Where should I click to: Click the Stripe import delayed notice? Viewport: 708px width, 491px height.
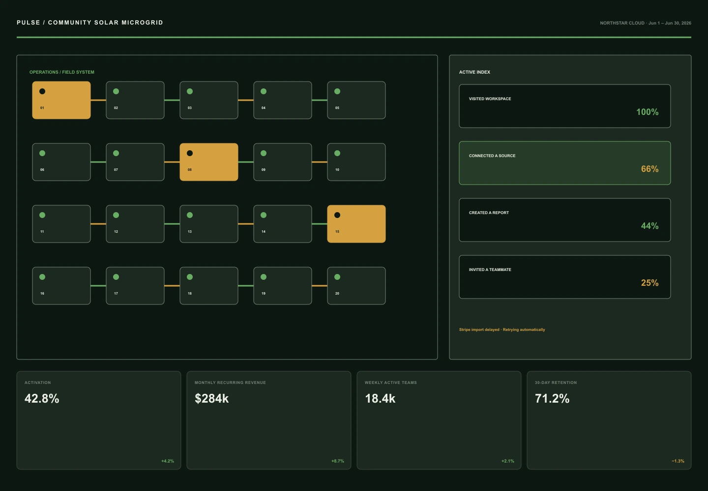click(502, 329)
